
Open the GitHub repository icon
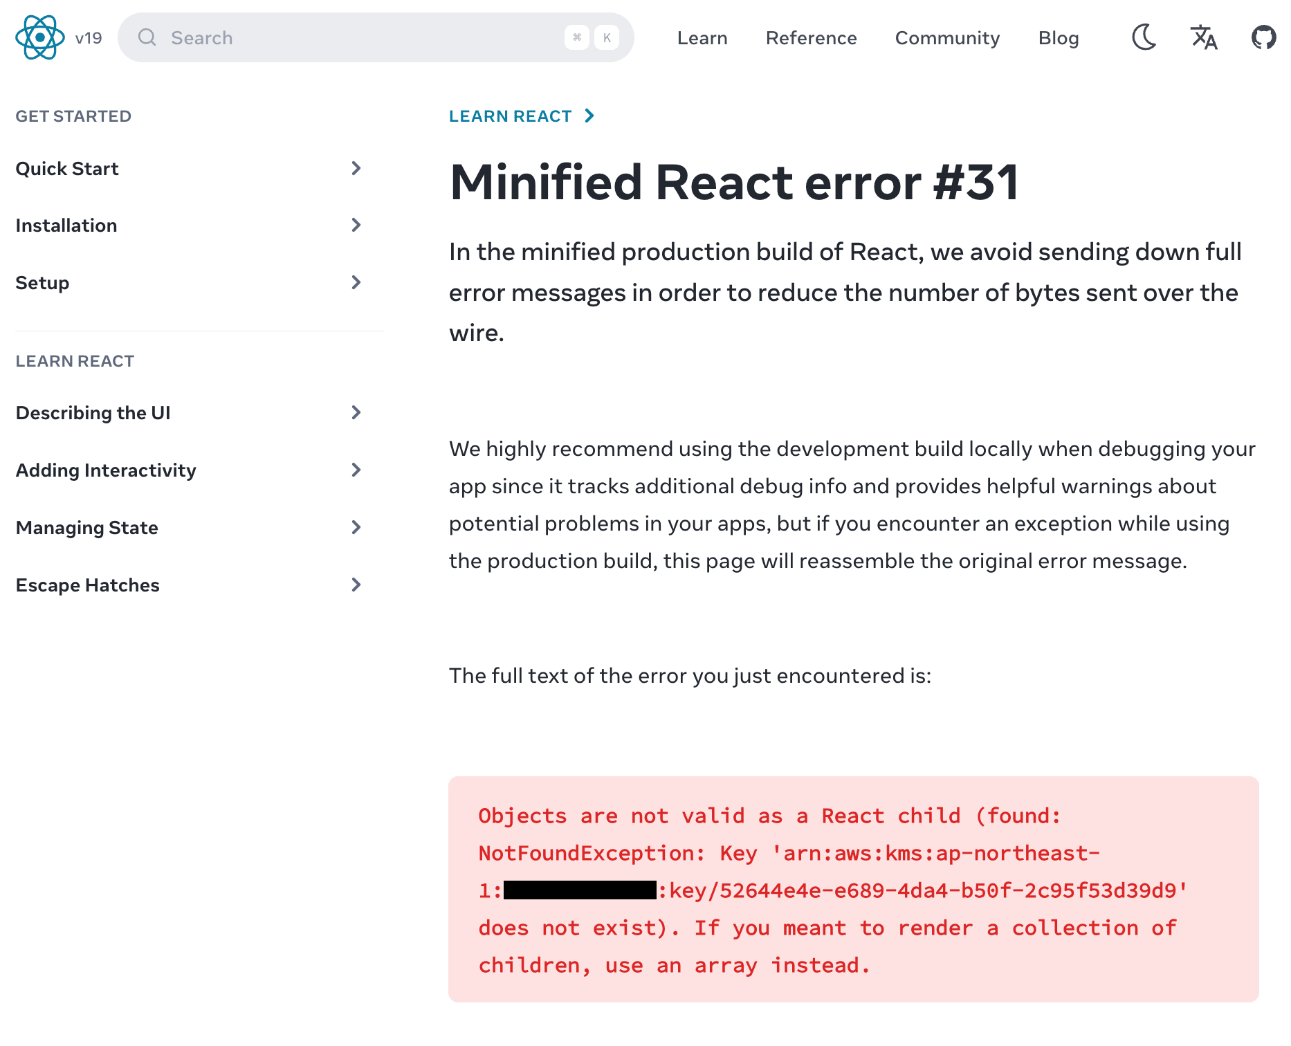click(1263, 37)
